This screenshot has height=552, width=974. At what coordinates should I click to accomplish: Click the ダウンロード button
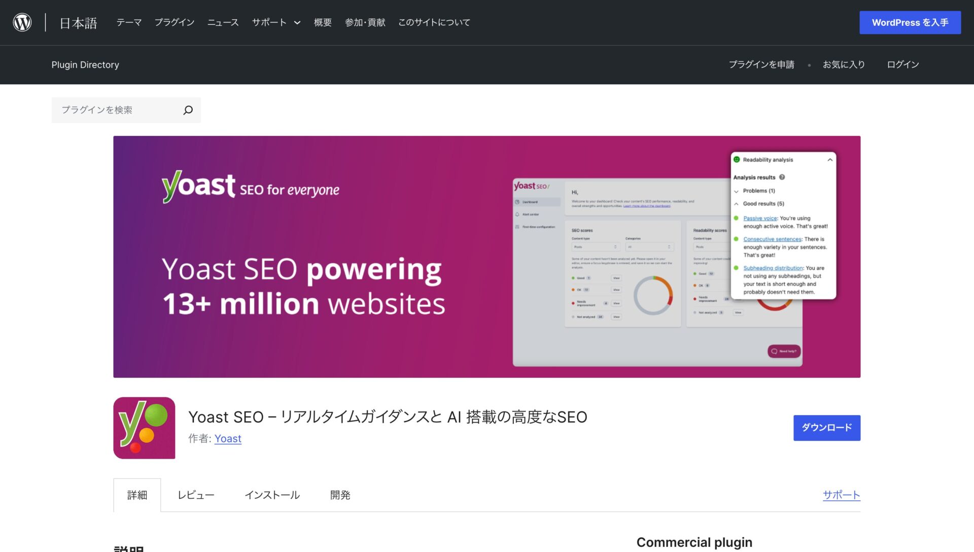pyautogui.click(x=826, y=428)
